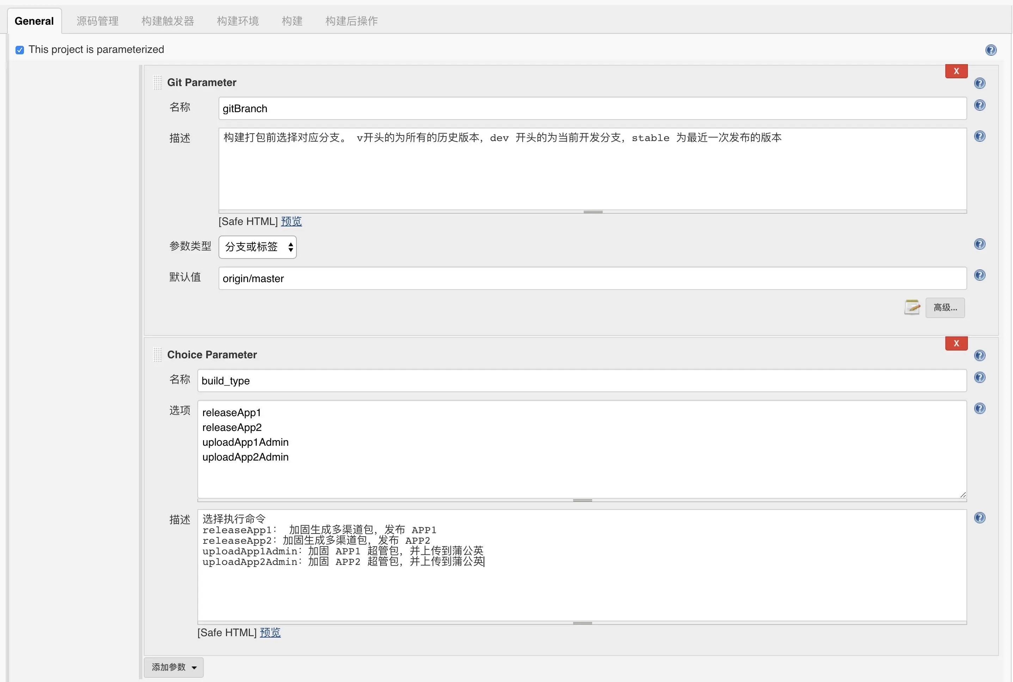This screenshot has width=1013, height=682.
Task: Click the pencil edit icon near 高级 button
Action: click(912, 307)
